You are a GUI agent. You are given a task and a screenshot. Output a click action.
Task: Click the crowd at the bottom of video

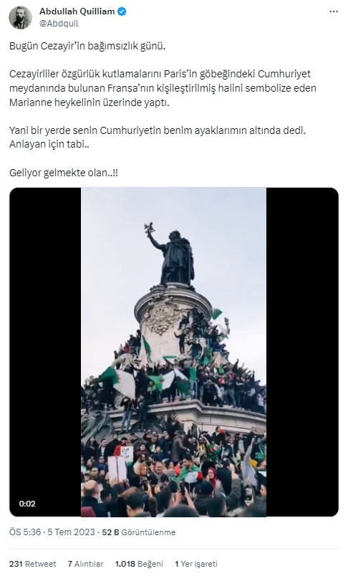tap(173, 474)
